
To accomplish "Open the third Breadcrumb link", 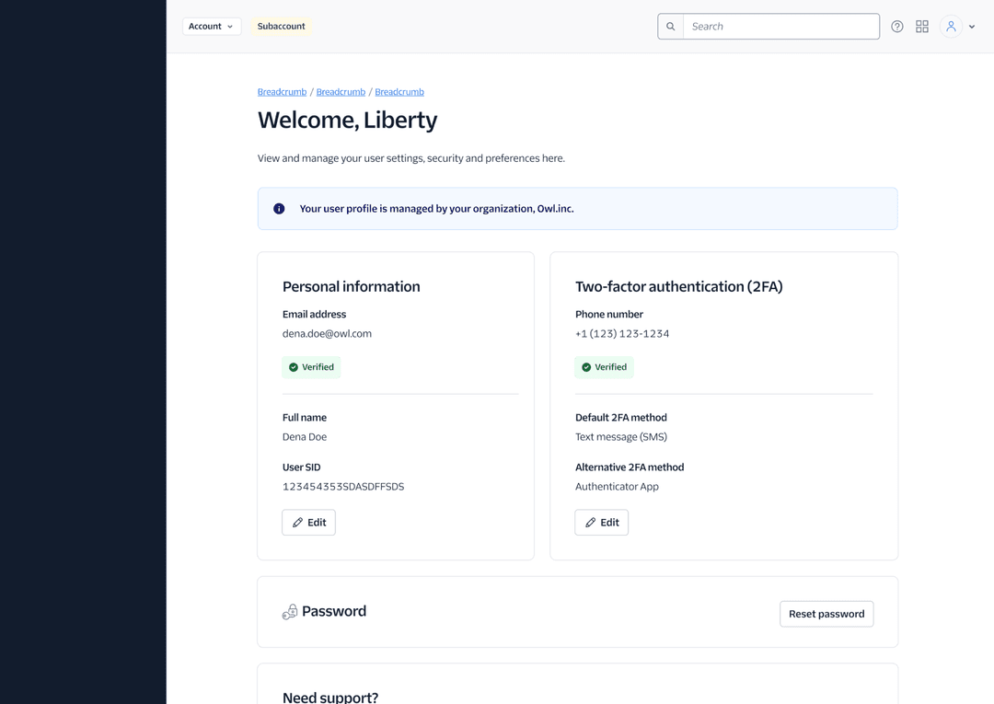I will pyautogui.click(x=399, y=92).
